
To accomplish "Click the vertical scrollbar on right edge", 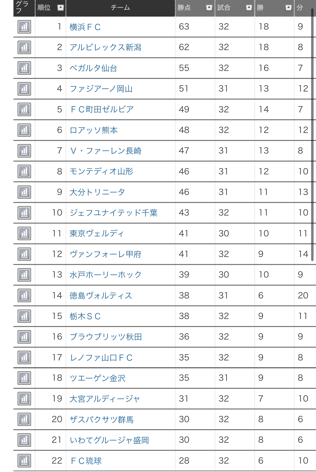I will coord(312,135).
